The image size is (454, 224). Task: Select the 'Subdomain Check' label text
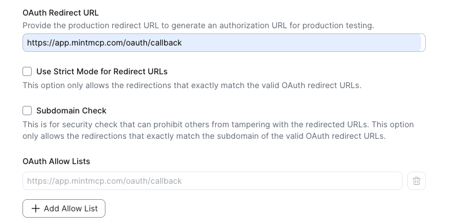71,111
